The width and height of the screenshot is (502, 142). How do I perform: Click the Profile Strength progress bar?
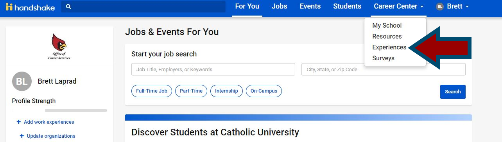point(59,110)
